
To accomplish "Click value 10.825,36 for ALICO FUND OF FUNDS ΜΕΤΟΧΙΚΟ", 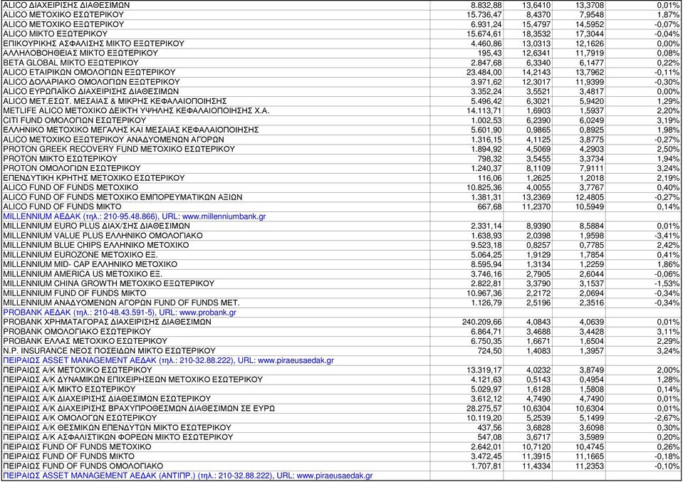I will click(x=484, y=188).
